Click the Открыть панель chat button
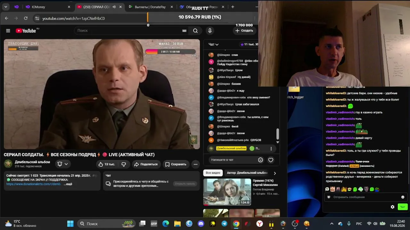 (x=185, y=184)
